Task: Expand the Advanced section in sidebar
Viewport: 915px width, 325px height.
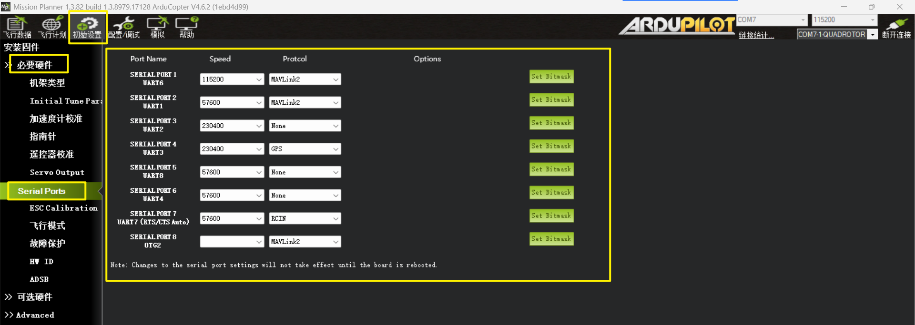Action: pos(34,315)
